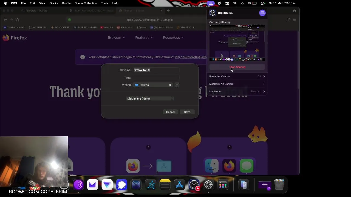Expand MacBook Air Camera options
Screen dimensions: 351x197
(x=237, y=84)
